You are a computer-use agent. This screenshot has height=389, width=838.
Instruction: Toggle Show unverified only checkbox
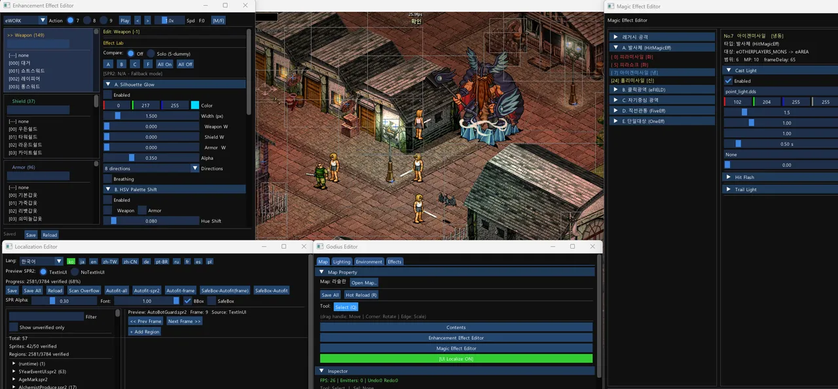point(13,327)
